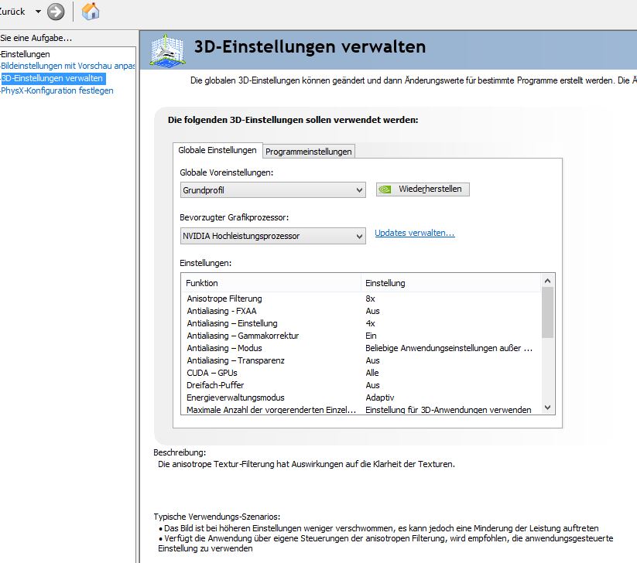Click the forward arrow navigation button
637x563 pixels.
pos(56,12)
